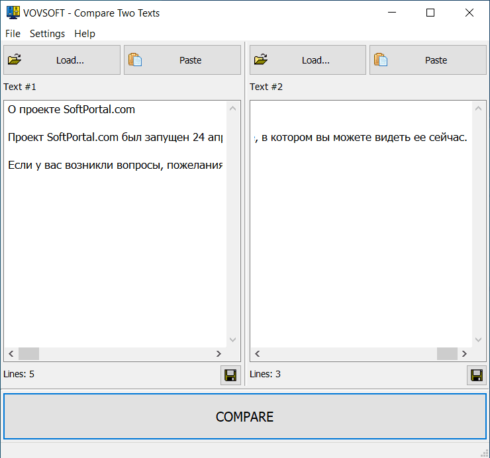Image resolution: width=490 pixels, height=458 pixels.
Task: Click Text #2 horizontal scrollbar thumb
Action: tap(447, 353)
